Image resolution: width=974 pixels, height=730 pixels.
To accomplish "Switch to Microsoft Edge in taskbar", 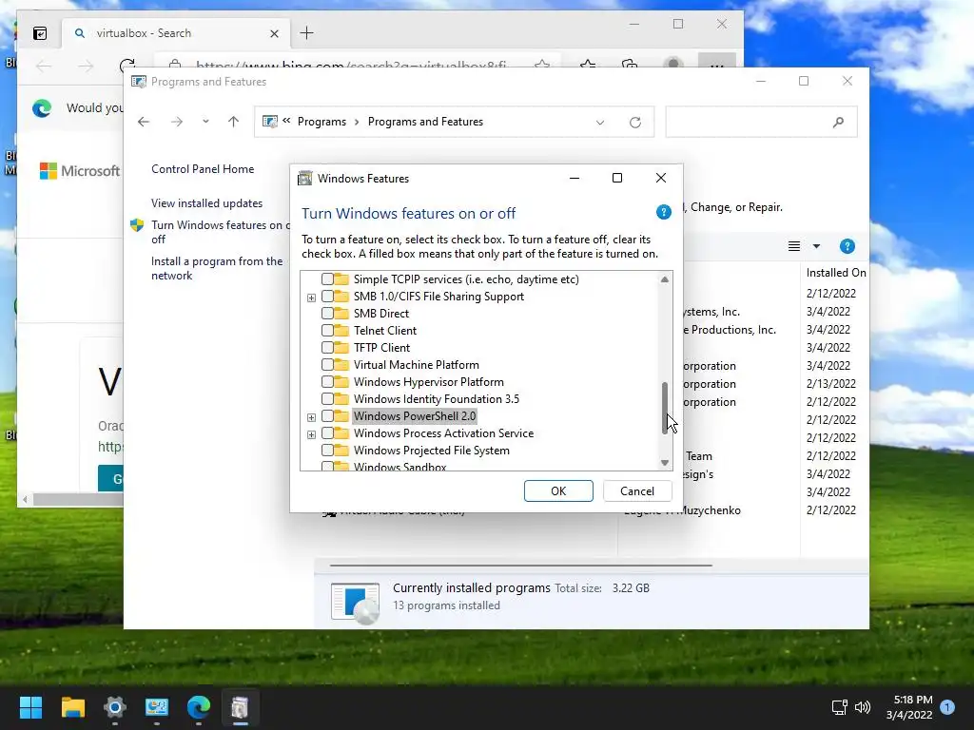I will [199, 707].
